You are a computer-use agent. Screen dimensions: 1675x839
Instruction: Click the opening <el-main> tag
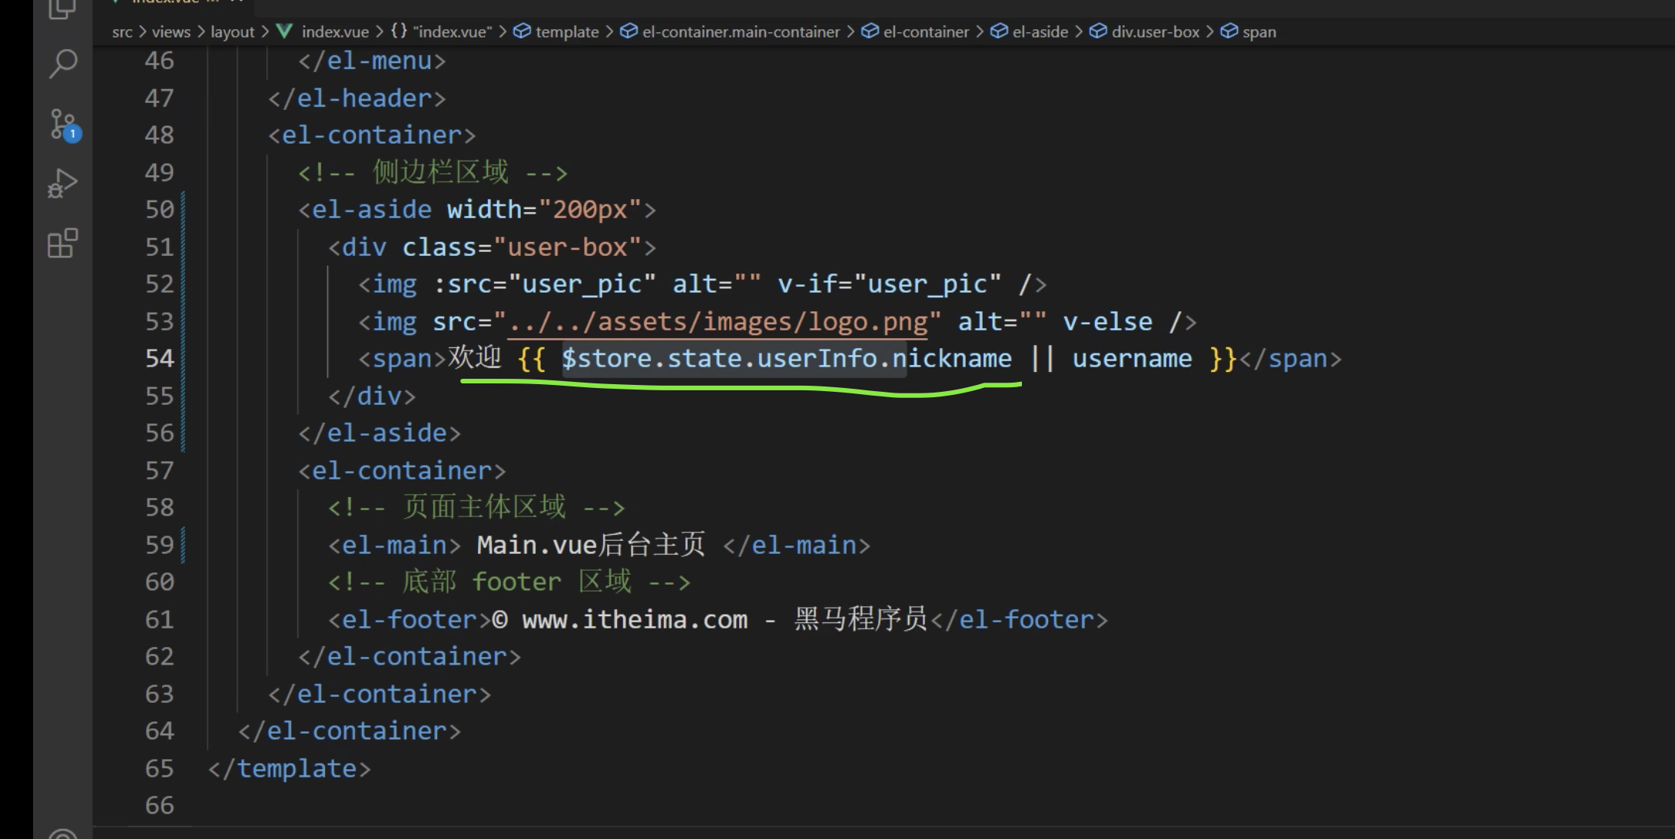[394, 545]
